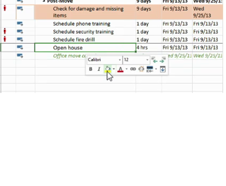Click finish date of Office move milestone

pos(208,56)
